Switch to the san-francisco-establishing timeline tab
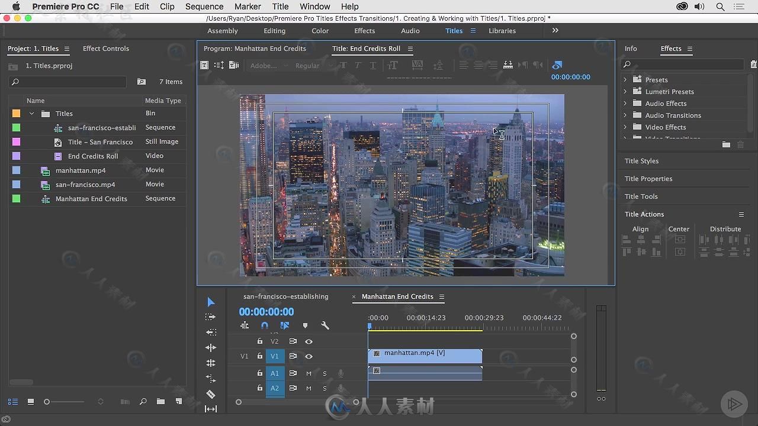 point(285,296)
